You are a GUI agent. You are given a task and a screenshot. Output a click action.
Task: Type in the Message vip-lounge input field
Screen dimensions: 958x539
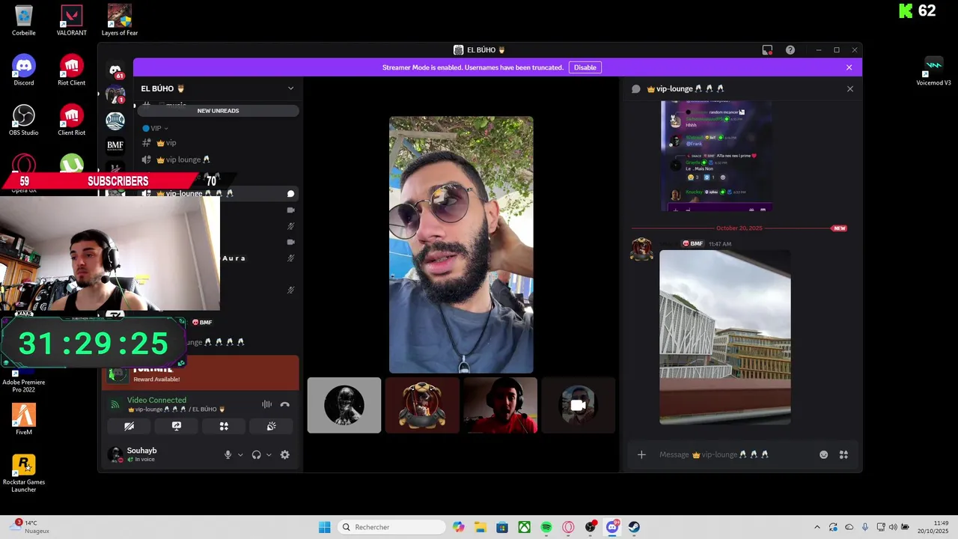click(x=733, y=454)
